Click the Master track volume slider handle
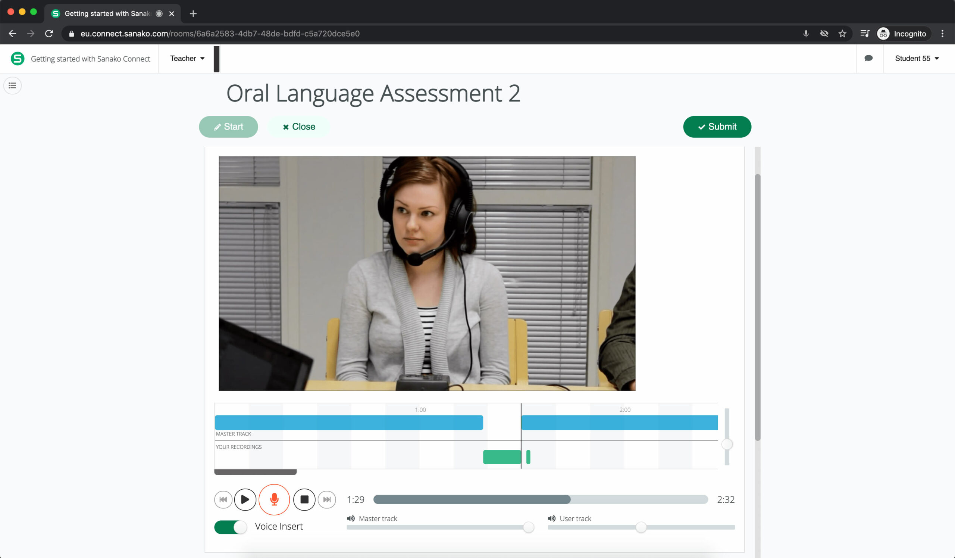Screen dimensions: 955x558 (x=528, y=527)
